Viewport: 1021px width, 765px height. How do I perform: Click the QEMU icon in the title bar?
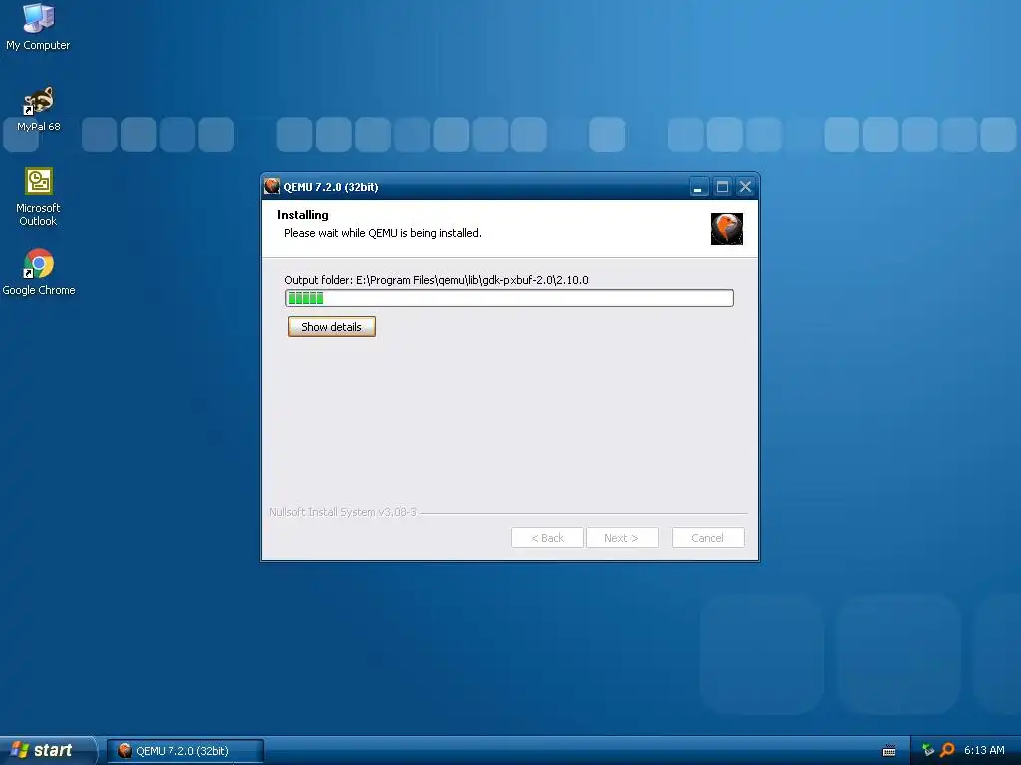[272, 186]
